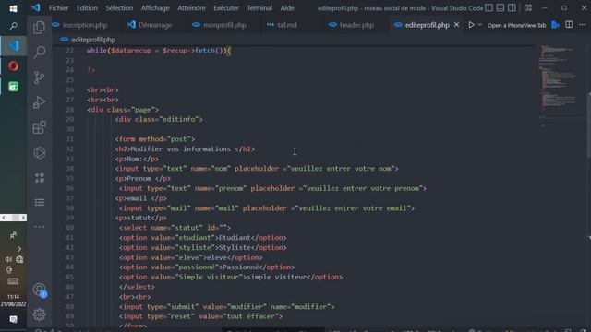Open the Accounts menu with notification badge

click(40, 290)
